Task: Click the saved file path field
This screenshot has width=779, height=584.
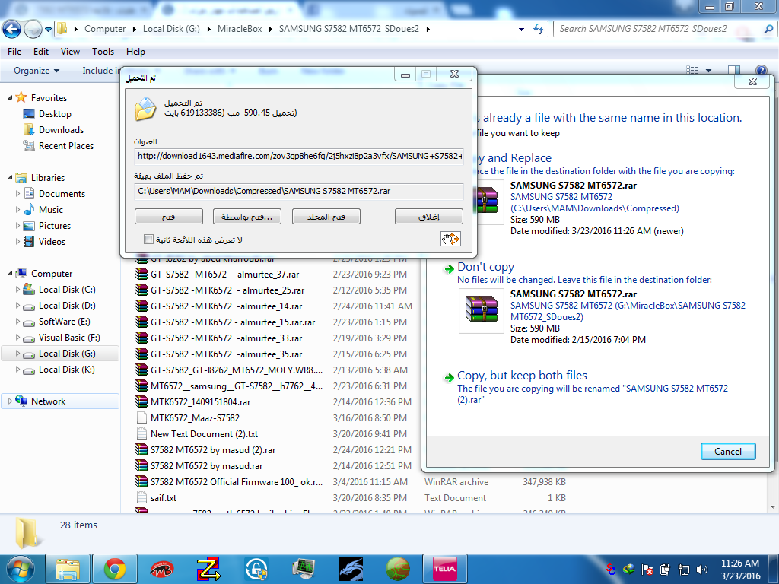Action: [x=298, y=191]
